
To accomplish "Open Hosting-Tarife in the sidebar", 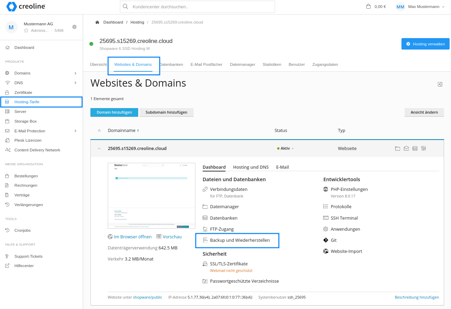I will coord(27,102).
